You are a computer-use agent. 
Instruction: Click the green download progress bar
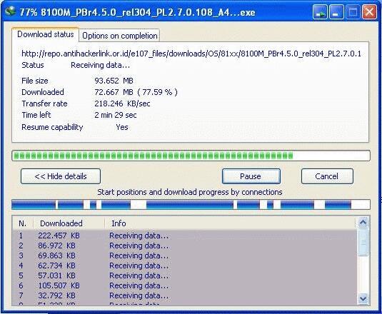(191, 156)
